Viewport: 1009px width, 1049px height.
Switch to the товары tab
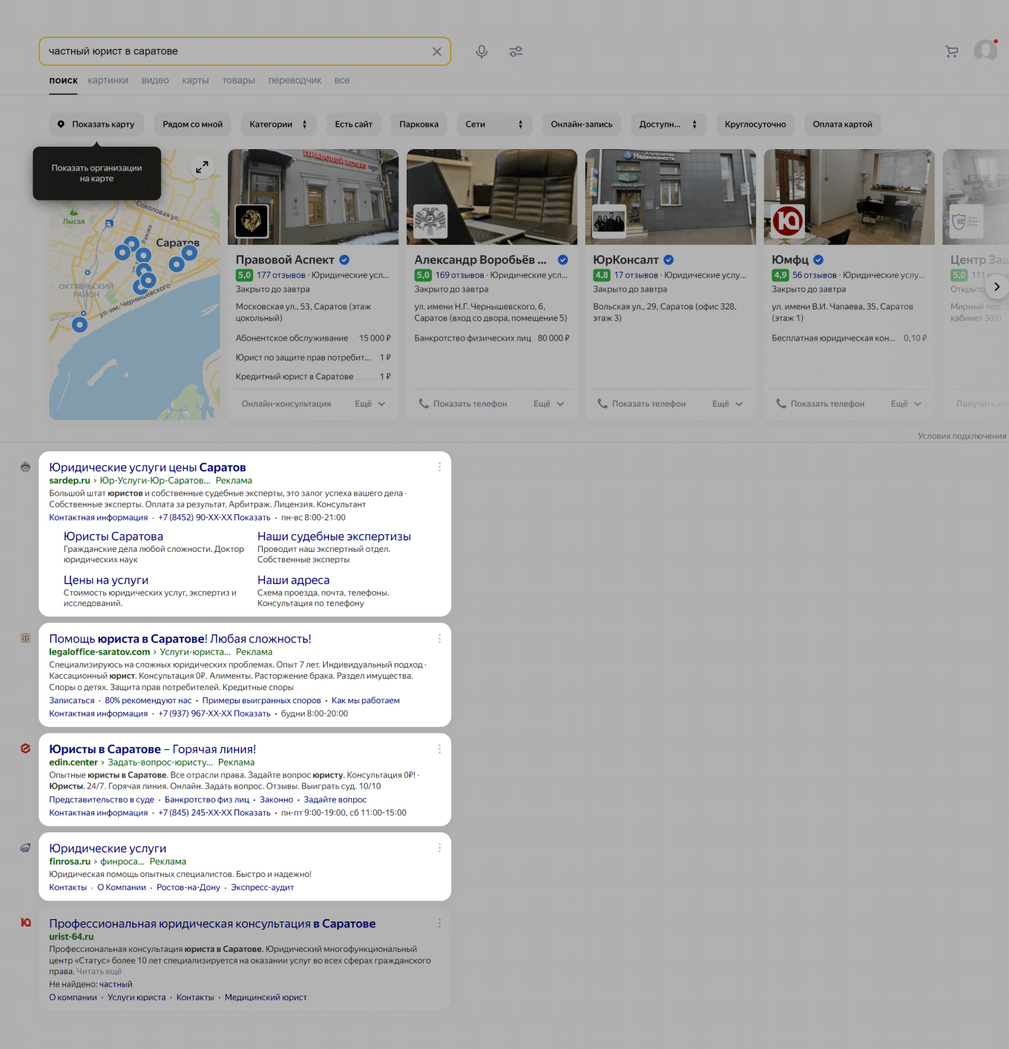tap(238, 80)
